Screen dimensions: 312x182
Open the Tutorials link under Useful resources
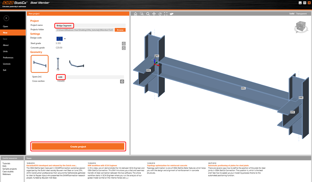6,163
